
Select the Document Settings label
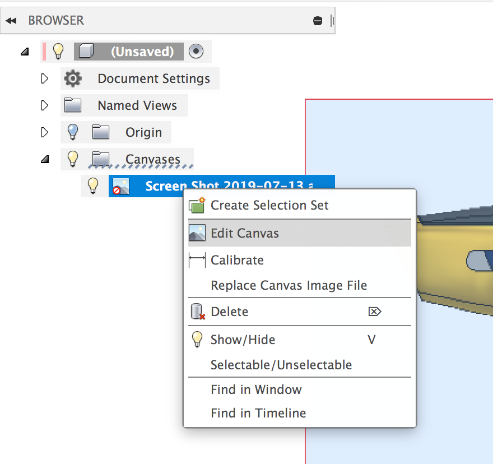[154, 78]
